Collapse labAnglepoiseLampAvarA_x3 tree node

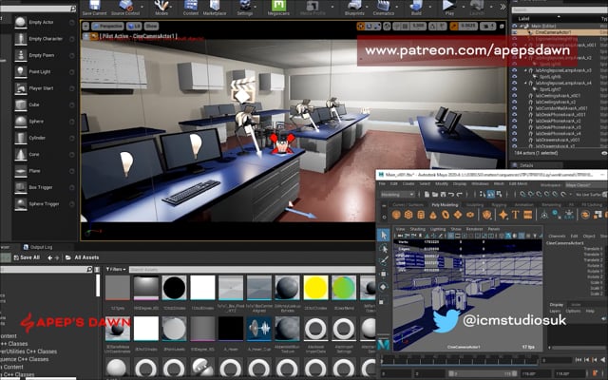tap(525, 70)
